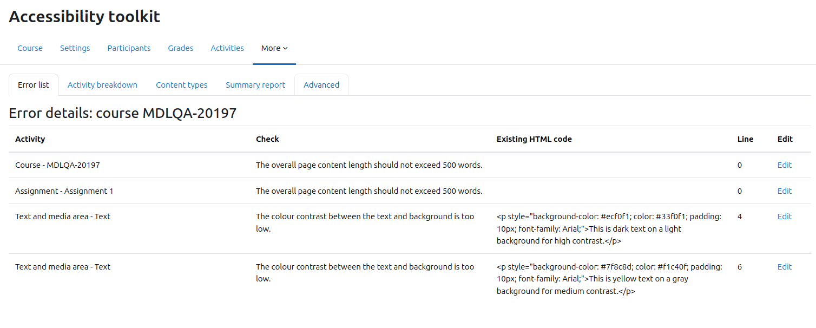Edit the Assignment - Assignment 1 row
Screen dimensions: 816x328
(x=785, y=191)
